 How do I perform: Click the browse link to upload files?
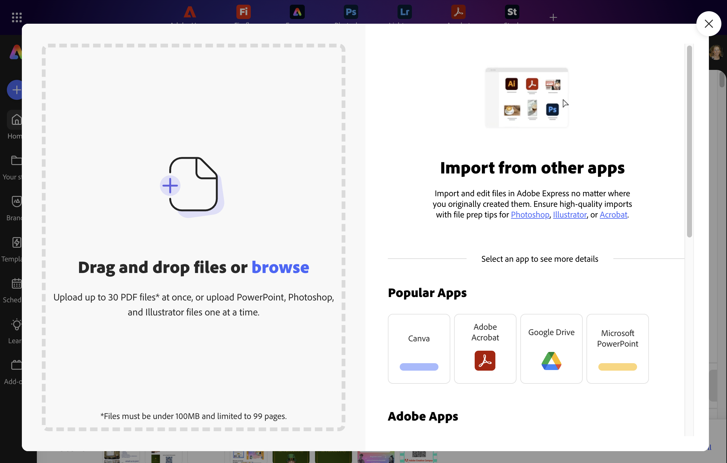[x=280, y=267]
